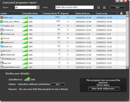Select the connections value 478
Viewport: 130px width, 102px height.
point(58,21)
